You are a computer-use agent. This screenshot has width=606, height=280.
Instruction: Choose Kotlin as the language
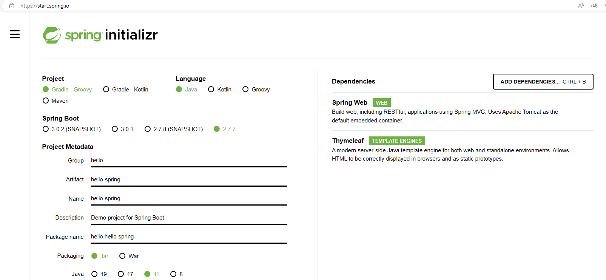[220, 90]
